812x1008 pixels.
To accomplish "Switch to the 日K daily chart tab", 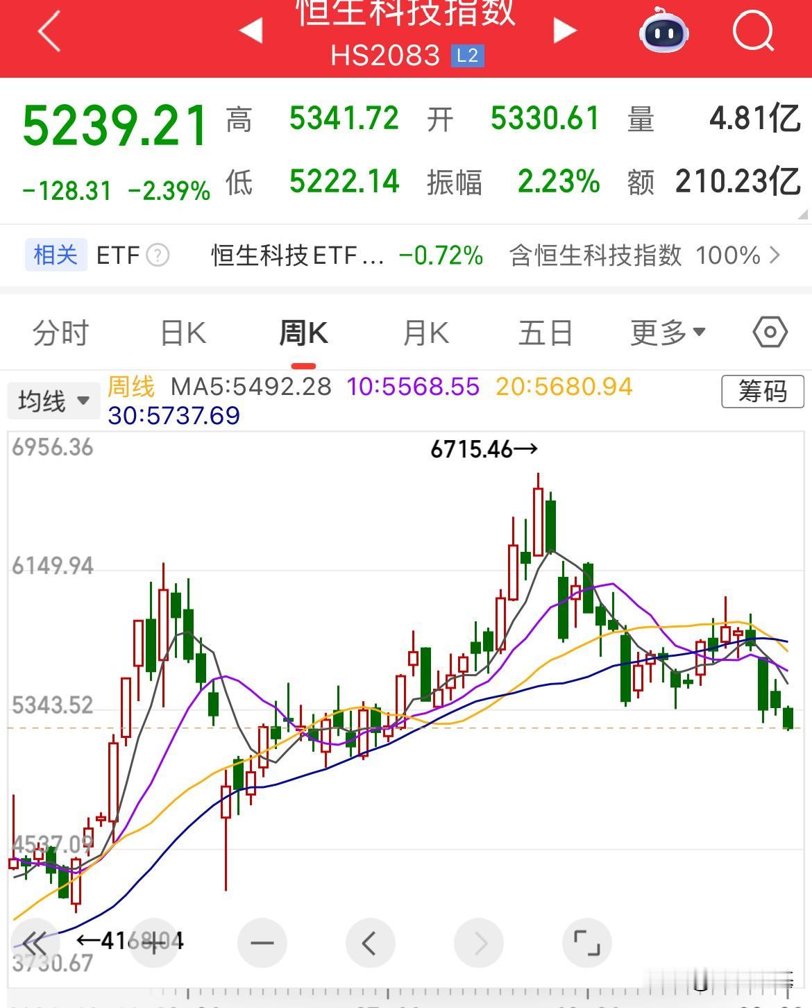I will click(x=181, y=333).
